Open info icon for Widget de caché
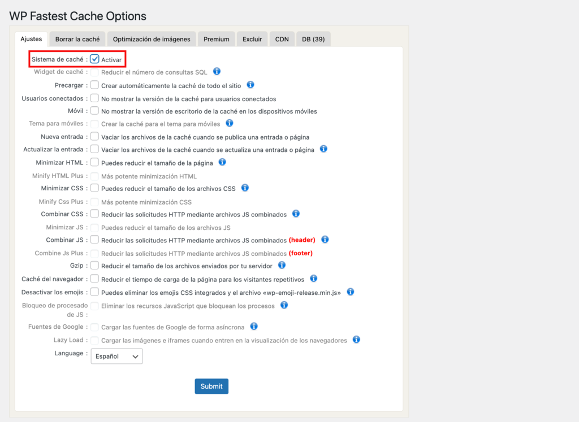The width and height of the screenshot is (579, 422). [x=217, y=71]
